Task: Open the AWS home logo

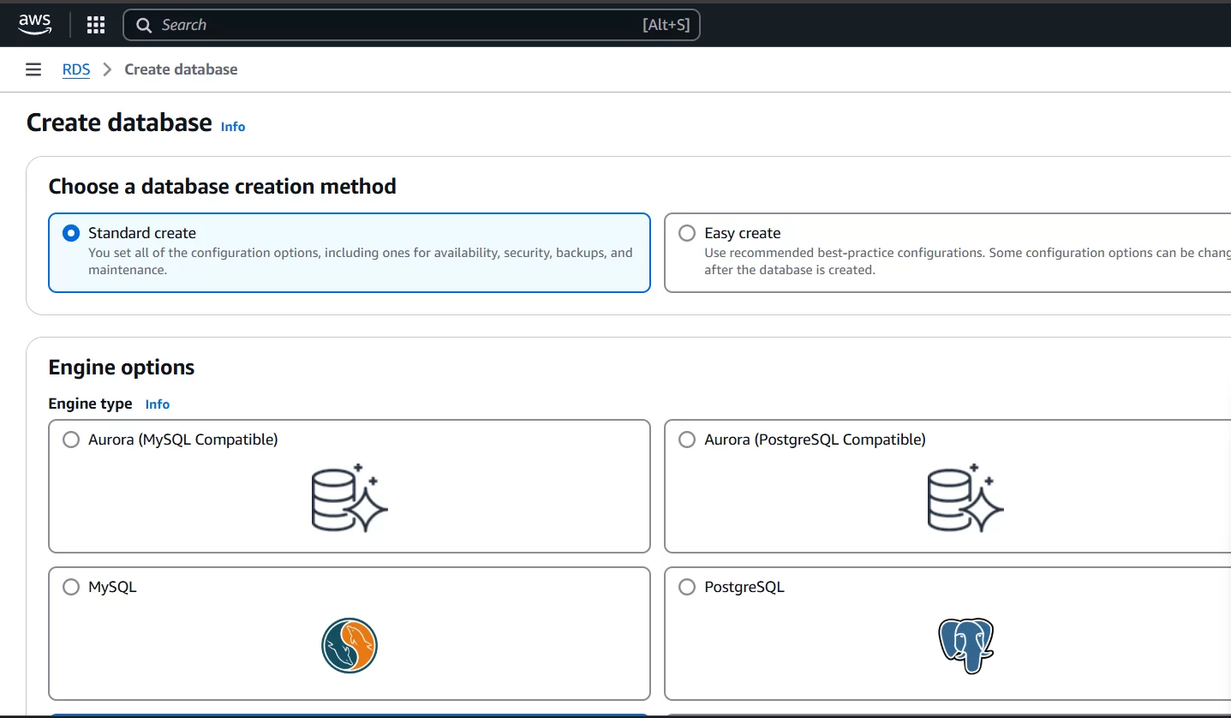Action: pos(35,25)
